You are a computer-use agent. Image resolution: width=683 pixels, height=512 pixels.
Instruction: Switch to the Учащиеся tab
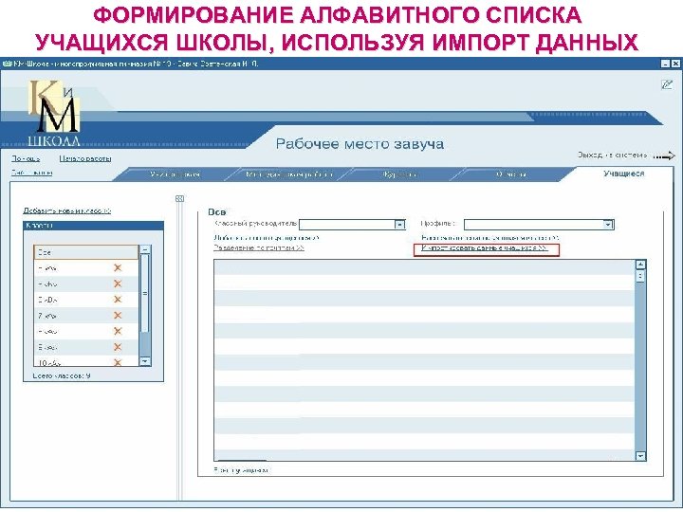click(x=623, y=174)
